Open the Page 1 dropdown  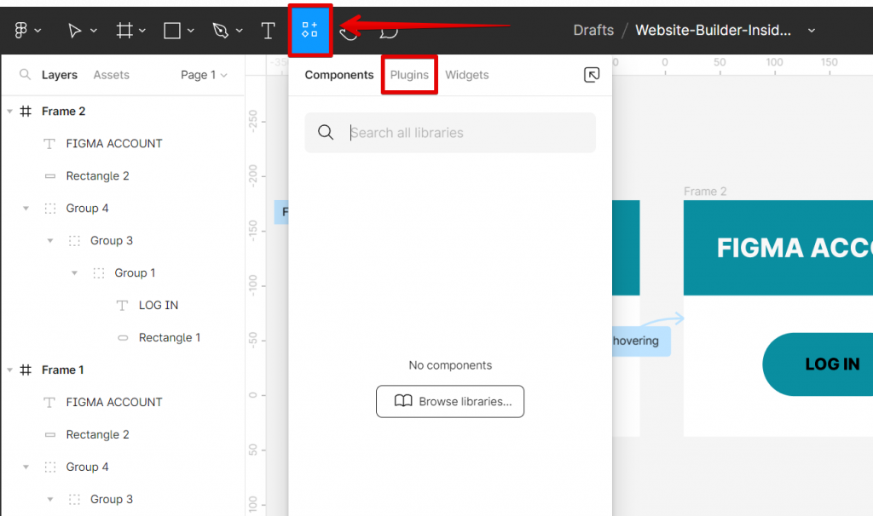pos(203,75)
